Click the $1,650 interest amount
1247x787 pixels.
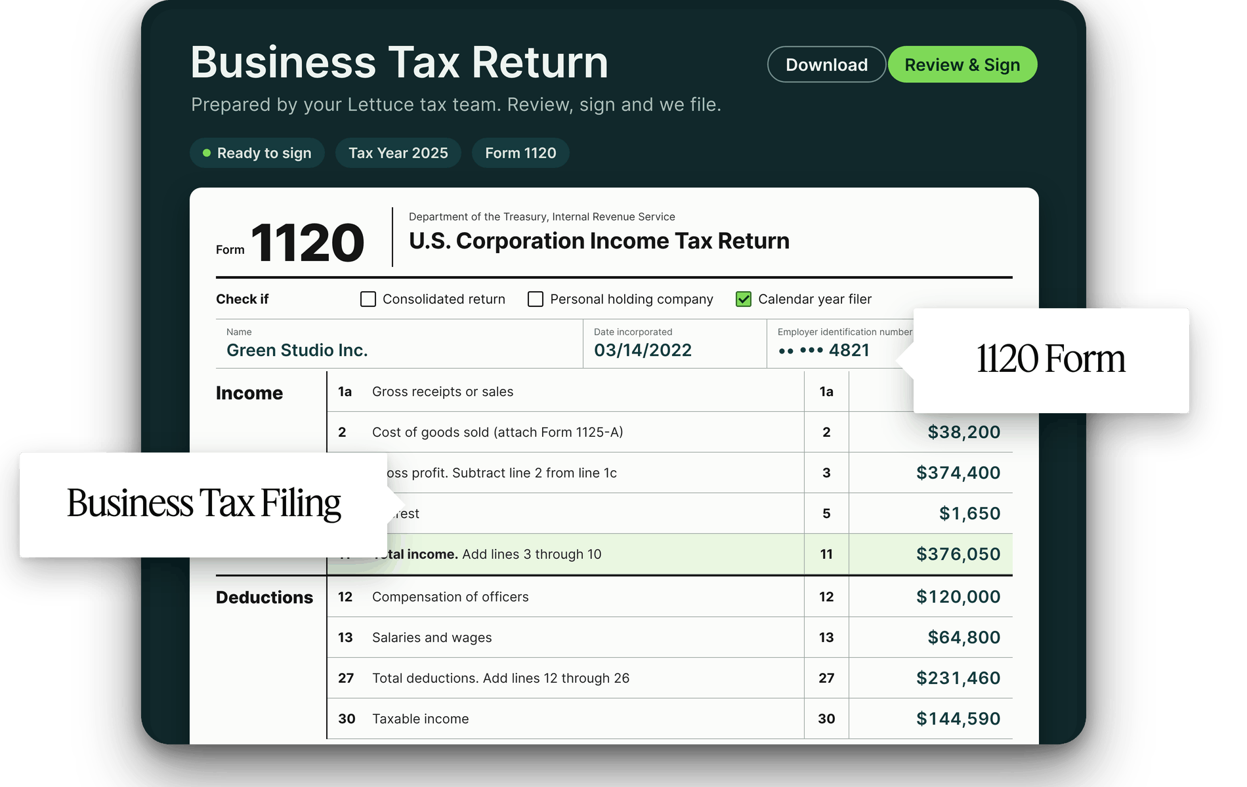tap(969, 514)
